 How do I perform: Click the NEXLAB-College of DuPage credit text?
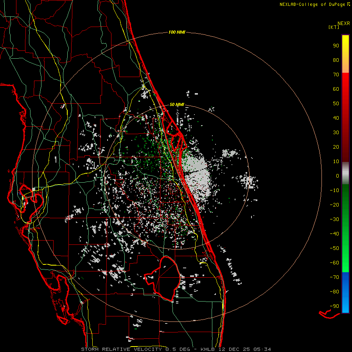[x=312, y=4]
